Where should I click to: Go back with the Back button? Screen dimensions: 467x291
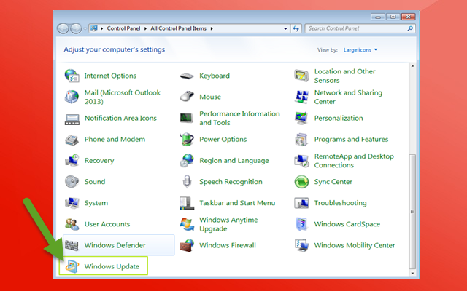pyautogui.click(x=63, y=28)
